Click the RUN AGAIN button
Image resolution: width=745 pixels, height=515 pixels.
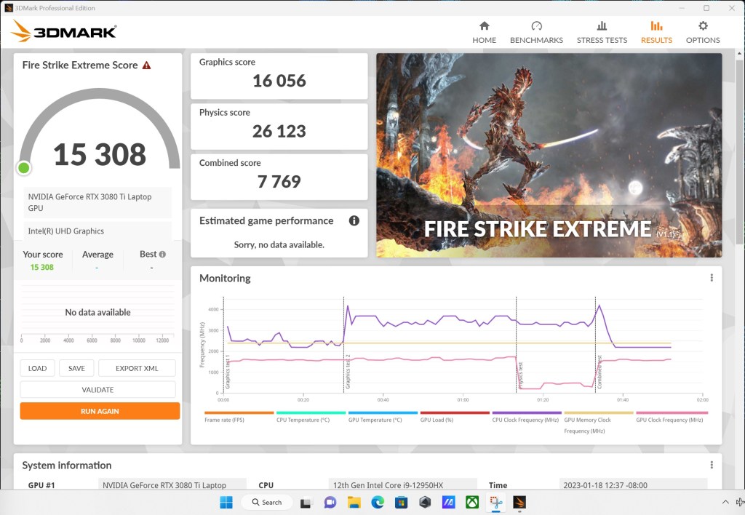(x=99, y=410)
